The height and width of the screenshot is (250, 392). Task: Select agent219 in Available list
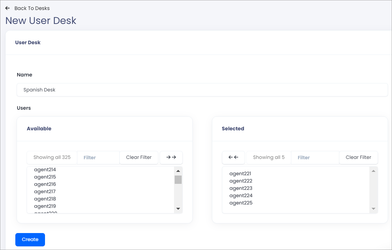45,206
